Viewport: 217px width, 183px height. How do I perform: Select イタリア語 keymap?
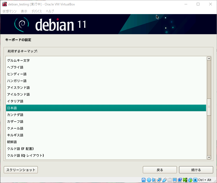pyautogui.click(x=106, y=101)
